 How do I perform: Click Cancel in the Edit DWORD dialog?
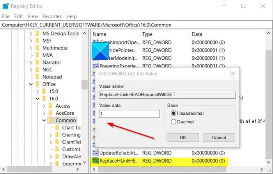coord(219,138)
